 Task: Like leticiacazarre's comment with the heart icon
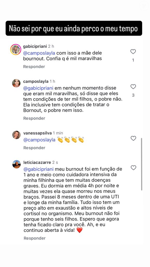pyautogui.click(x=133, y=168)
